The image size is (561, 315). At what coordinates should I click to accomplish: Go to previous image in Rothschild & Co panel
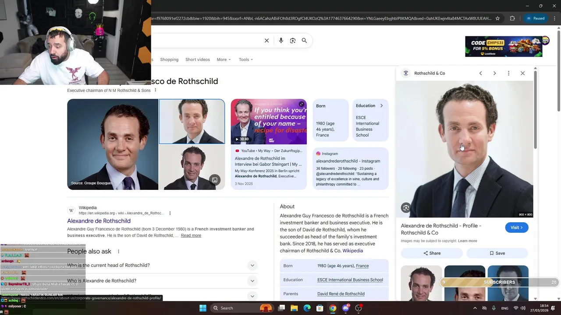click(480, 73)
